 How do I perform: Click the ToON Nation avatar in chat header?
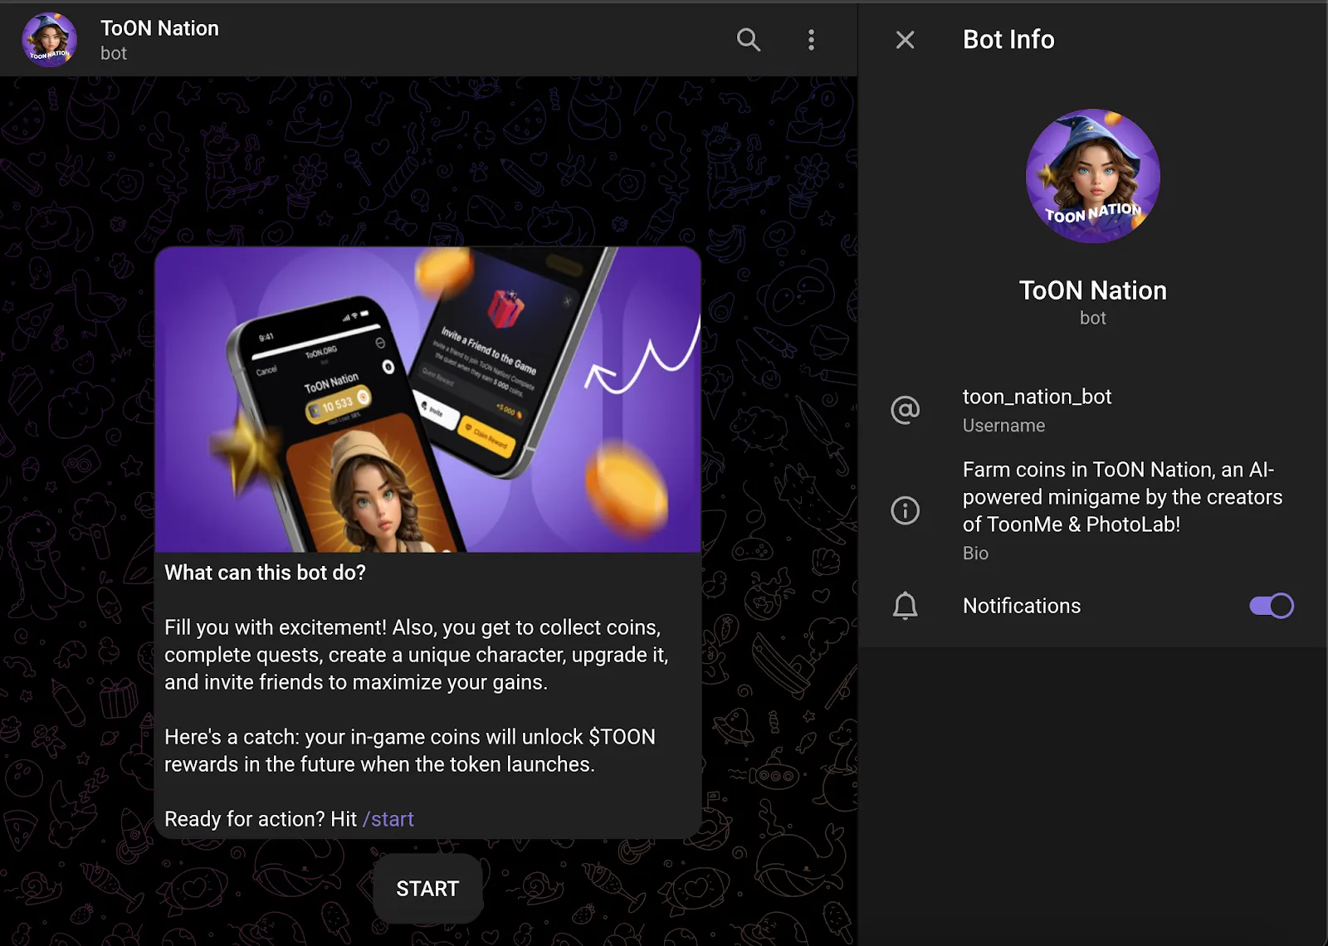point(50,40)
